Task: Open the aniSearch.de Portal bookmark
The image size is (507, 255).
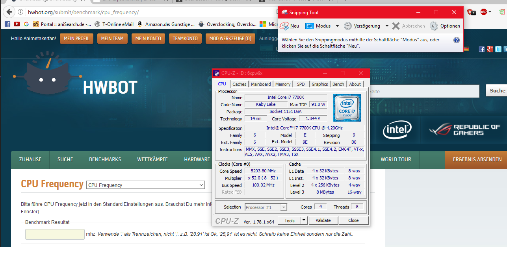Action: pyautogui.click(x=62, y=24)
